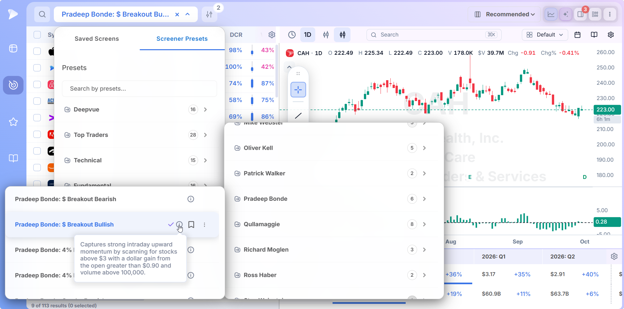Tick the select-all header checkbox

[37, 35]
